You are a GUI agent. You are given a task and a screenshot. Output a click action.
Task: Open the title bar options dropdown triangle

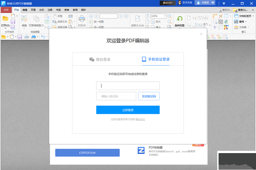click(x=224, y=3)
